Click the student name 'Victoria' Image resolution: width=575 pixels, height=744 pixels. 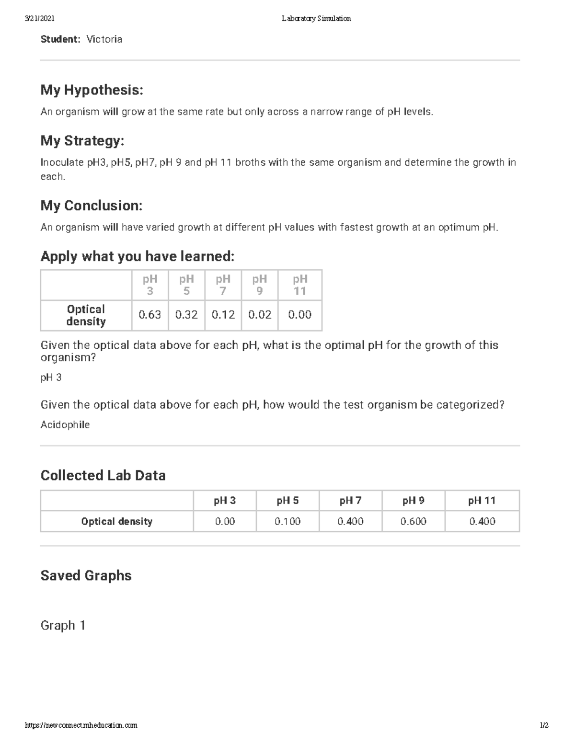click(104, 39)
